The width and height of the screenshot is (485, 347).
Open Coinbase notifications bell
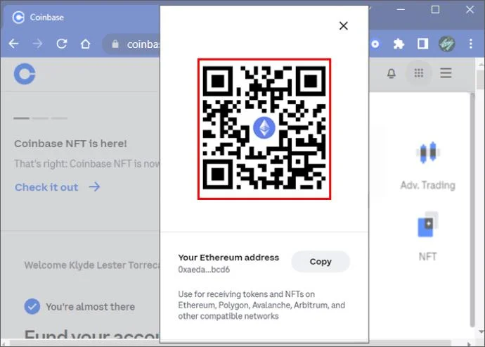[392, 73]
